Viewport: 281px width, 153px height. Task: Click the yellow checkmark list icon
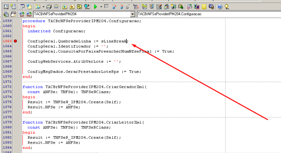coord(79,7)
